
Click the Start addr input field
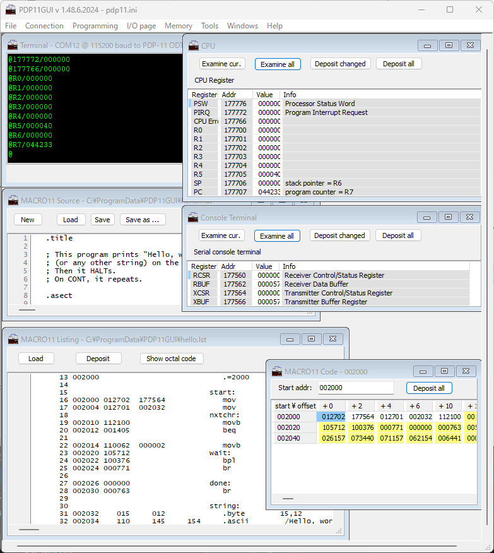[355, 388]
